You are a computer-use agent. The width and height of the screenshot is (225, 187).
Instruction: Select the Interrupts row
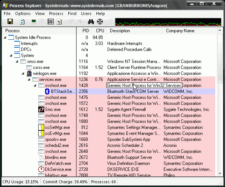click(x=109, y=43)
